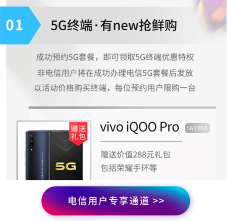Image resolution: width=227 pixels, height=221 pixels.
Task: Tap the phone's rear camera module
Action: pos(31,140)
